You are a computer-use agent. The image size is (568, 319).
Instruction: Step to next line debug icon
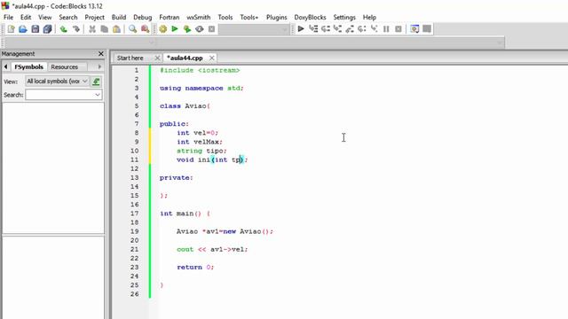326,29
